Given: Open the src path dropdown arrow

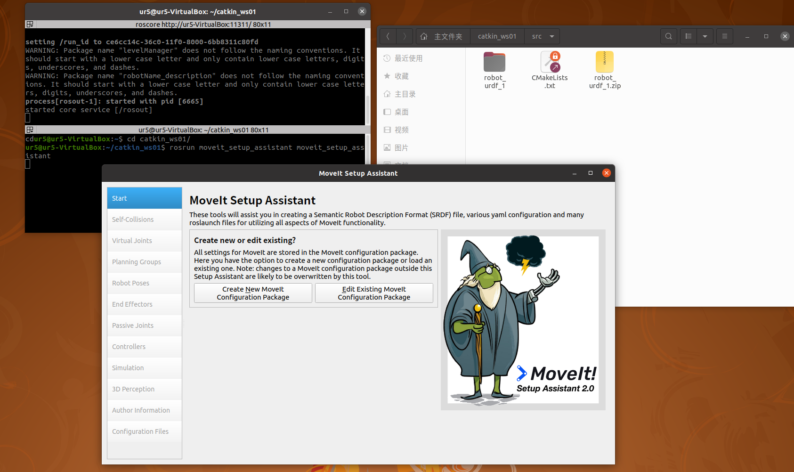Looking at the screenshot, I should [x=552, y=36].
